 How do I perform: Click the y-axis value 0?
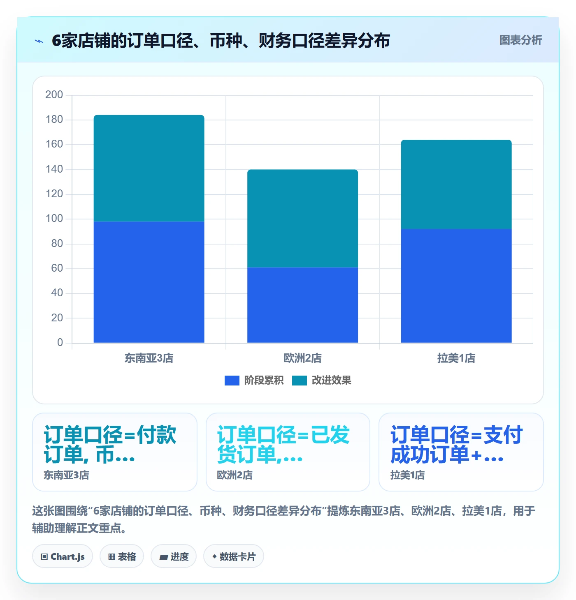60,342
